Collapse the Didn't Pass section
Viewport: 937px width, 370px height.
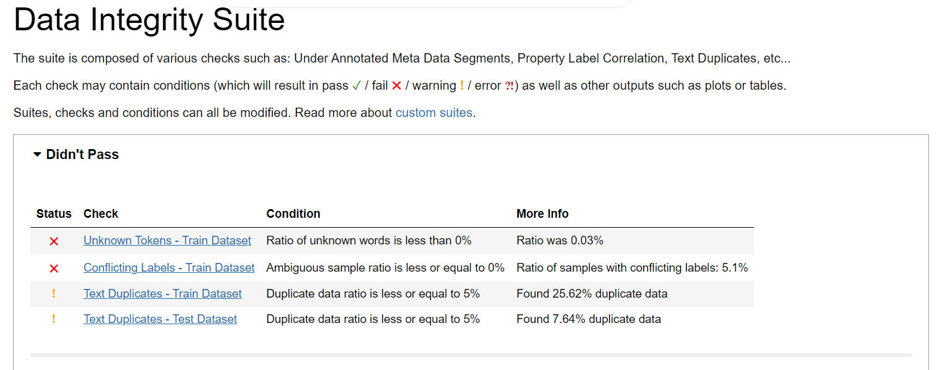coord(81,154)
